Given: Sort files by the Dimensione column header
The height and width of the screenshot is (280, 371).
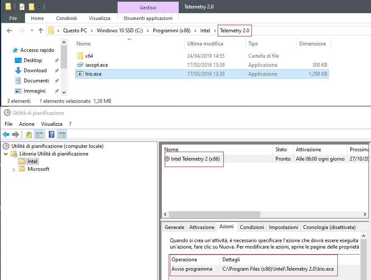Looking at the screenshot, I should pyautogui.click(x=312, y=44).
